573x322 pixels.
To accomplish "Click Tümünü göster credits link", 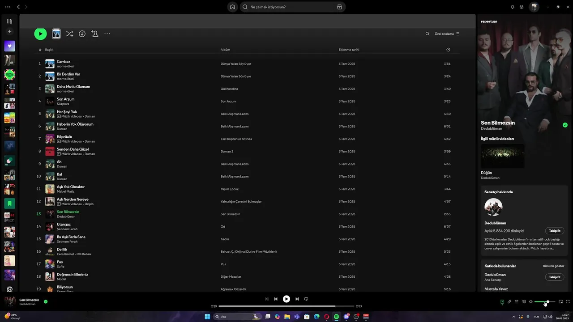I will 553,266.
